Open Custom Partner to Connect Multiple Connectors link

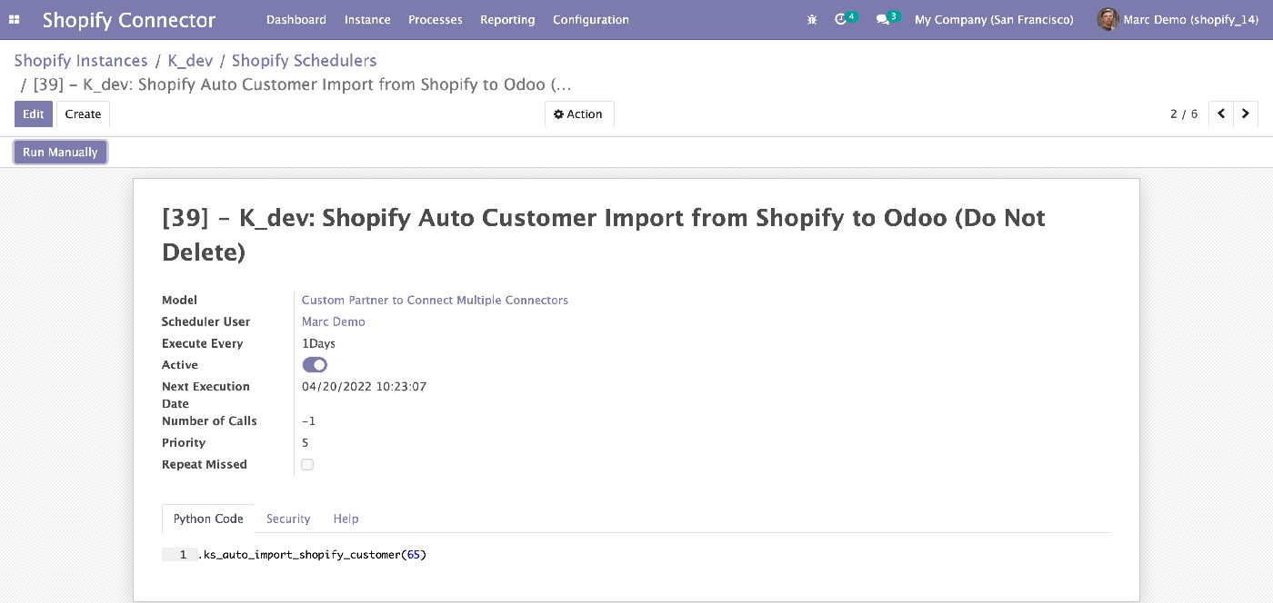click(435, 300)
